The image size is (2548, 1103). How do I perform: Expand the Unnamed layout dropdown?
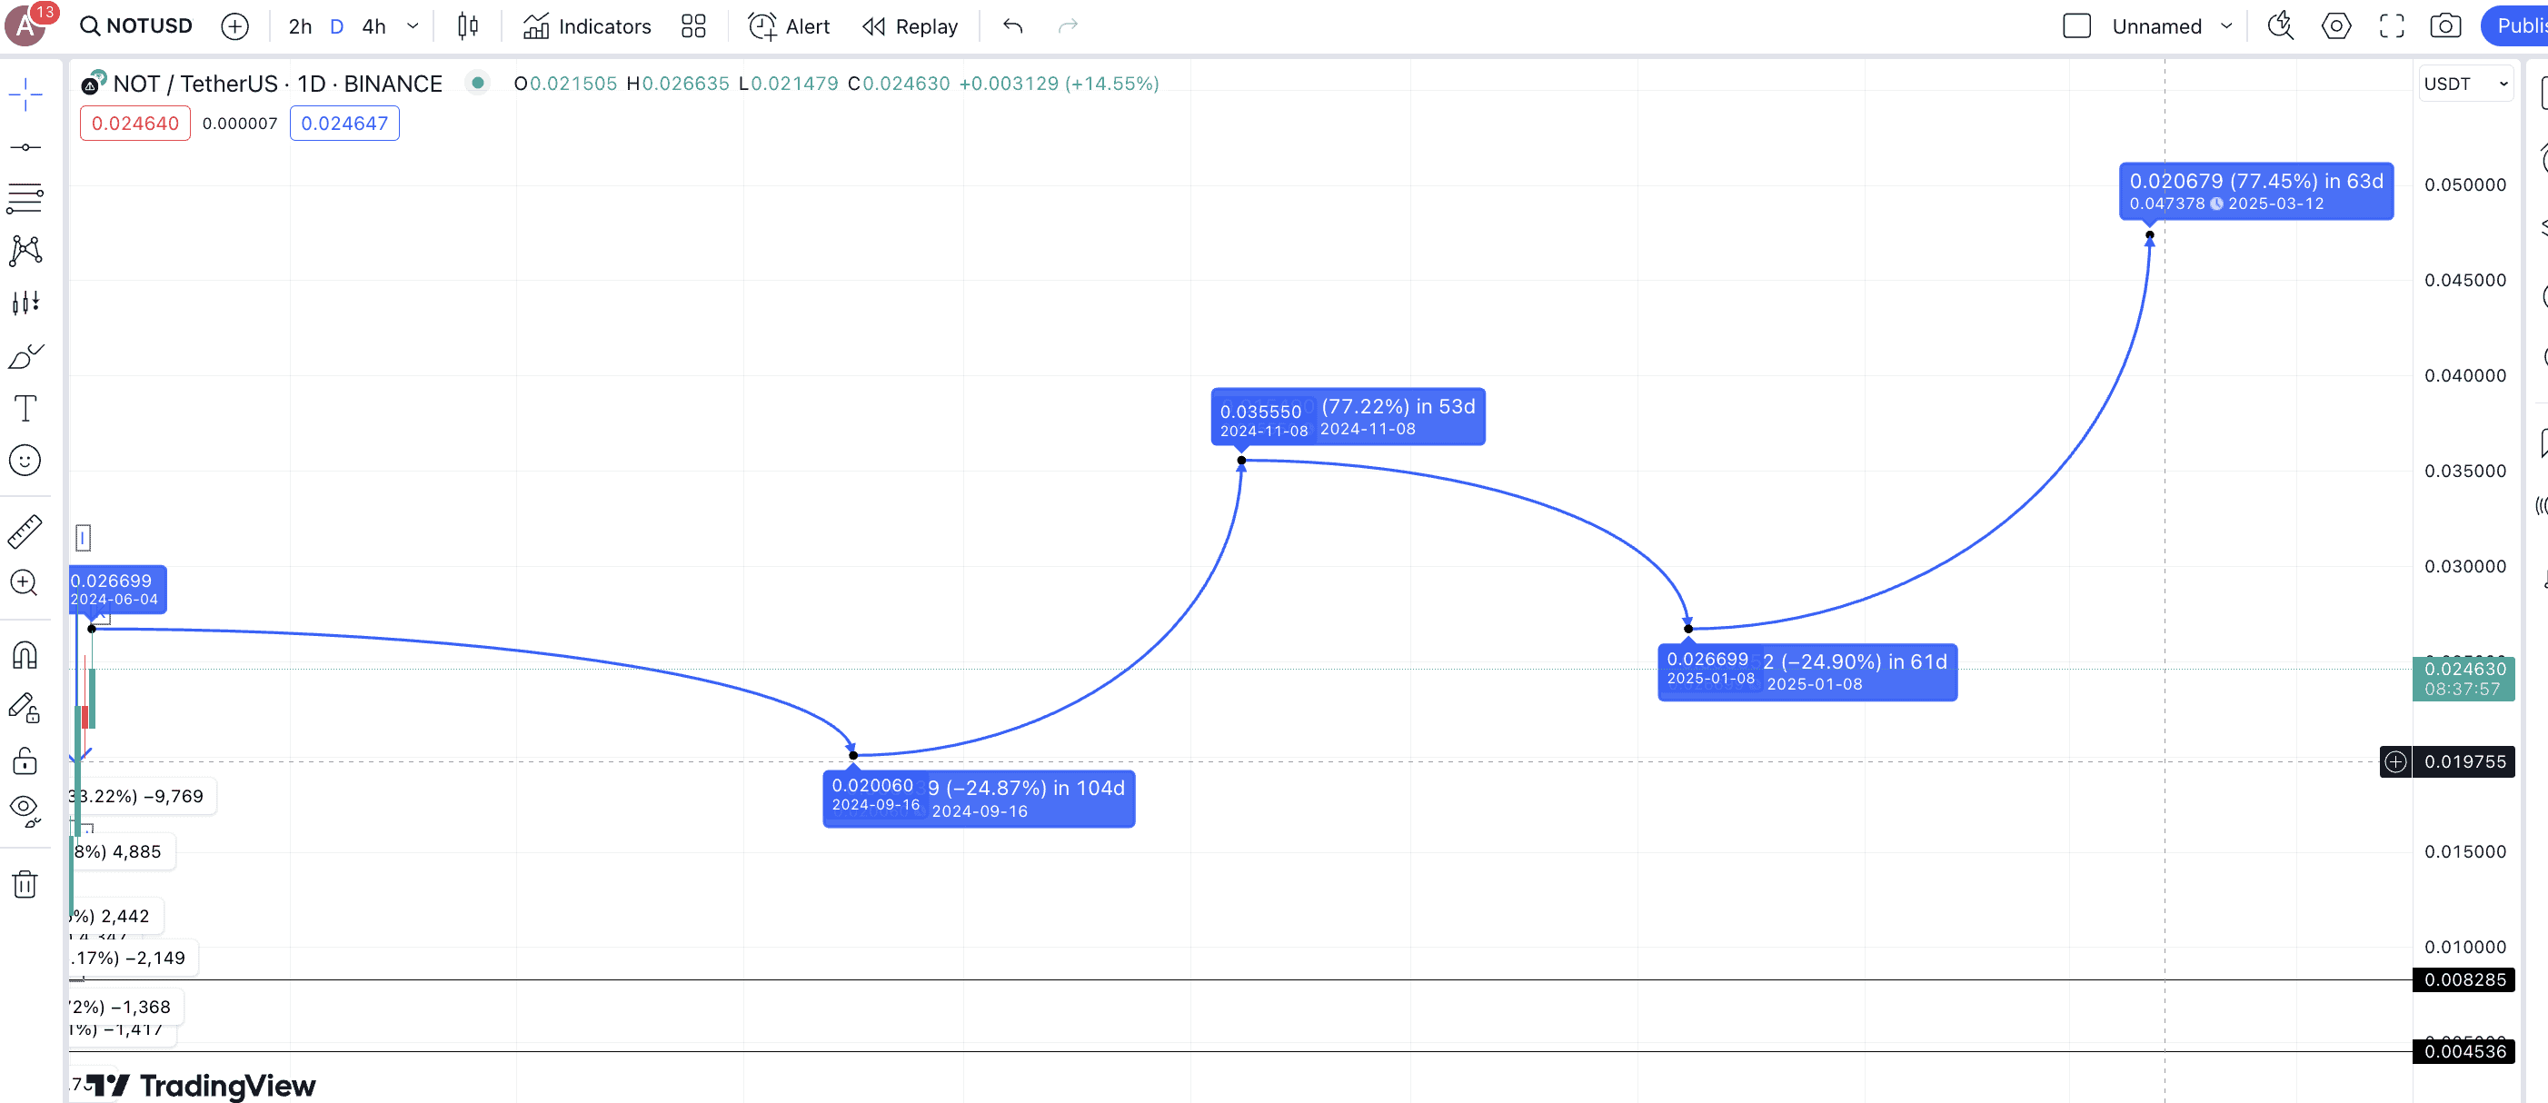point(2226,26)
